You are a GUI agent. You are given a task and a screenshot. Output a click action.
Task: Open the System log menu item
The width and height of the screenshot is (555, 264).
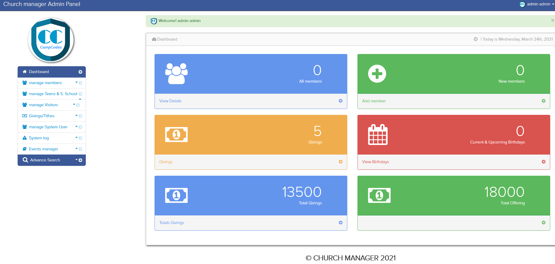coord(52,138)
